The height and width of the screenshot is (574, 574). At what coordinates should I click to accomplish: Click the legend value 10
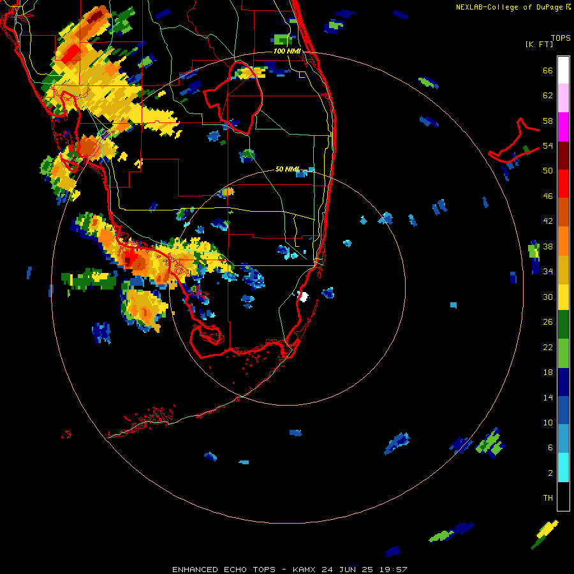(x=548, y=422)
